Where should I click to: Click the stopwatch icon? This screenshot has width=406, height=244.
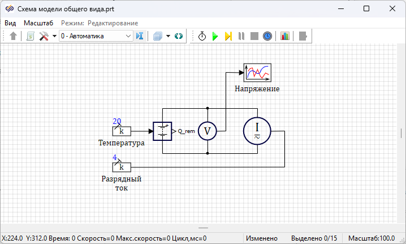202,36
